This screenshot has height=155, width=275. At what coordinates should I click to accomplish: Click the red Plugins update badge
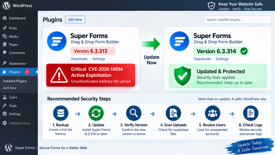click(27, 72)
